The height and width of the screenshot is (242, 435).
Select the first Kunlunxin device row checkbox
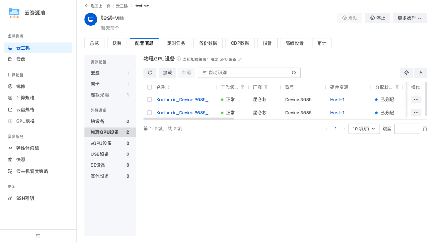(x=149, y=99)
